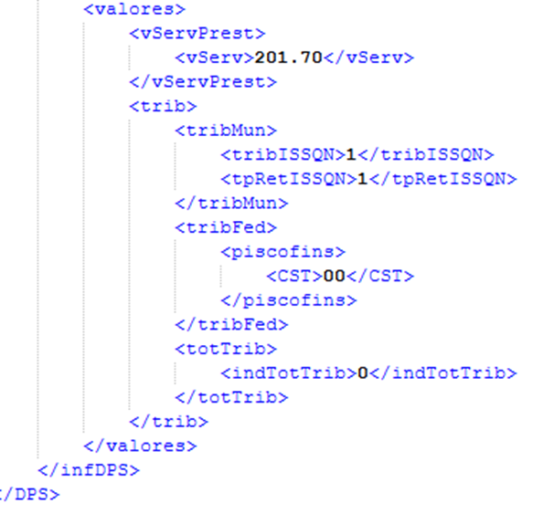Place cursor on opening trib tag
Viewport: 543px width, 514px height.
(163, 106)
